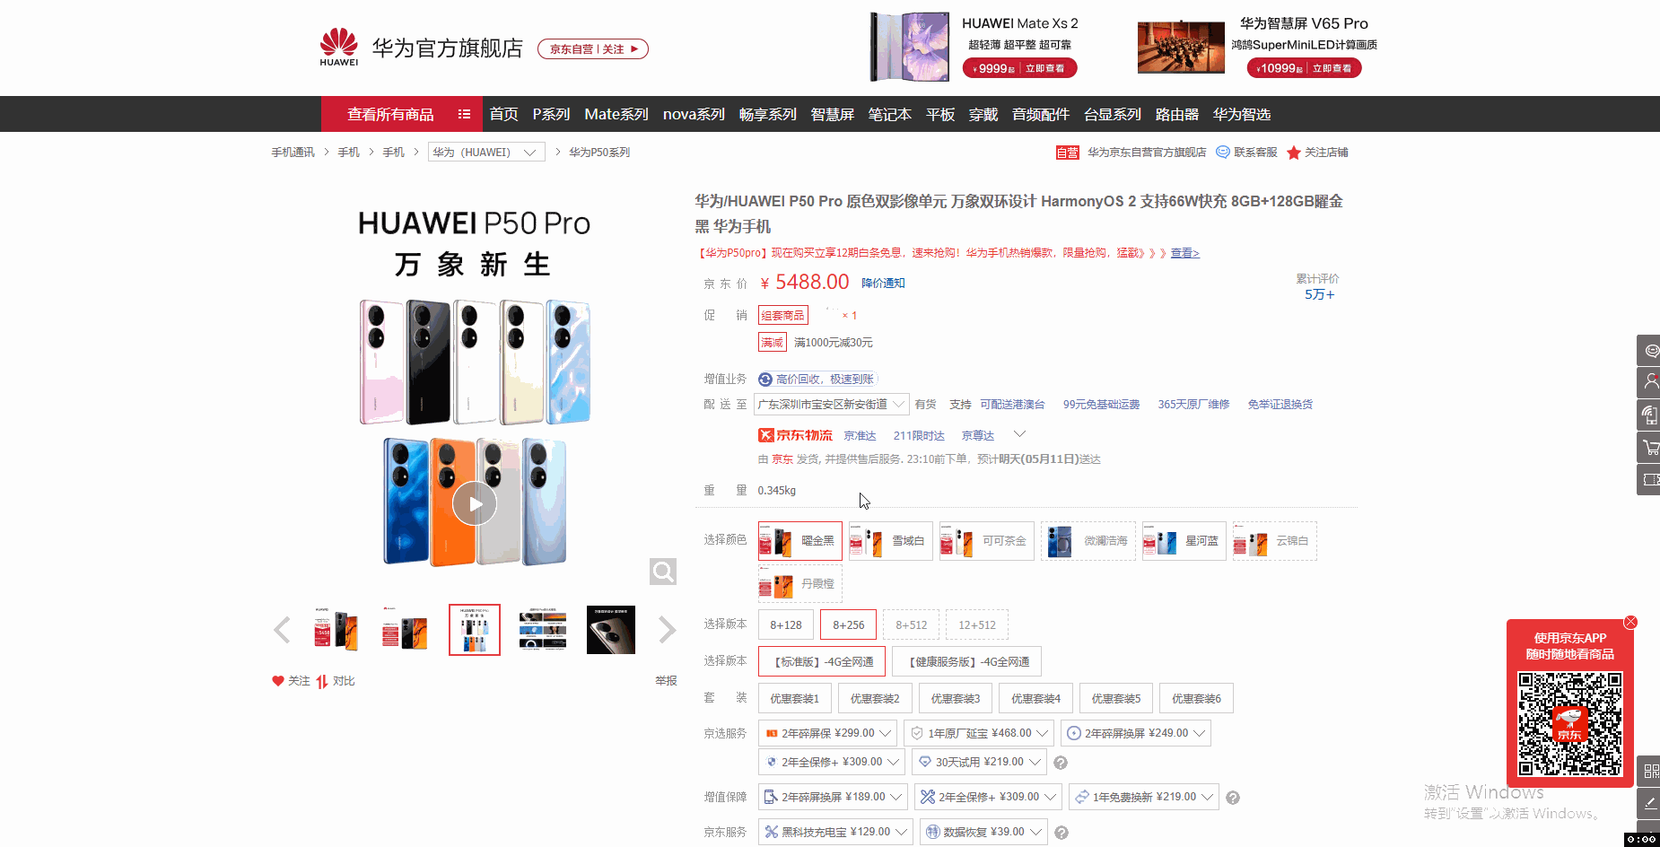
Task: Choose the 8+128 storage version
Action: point(786,625)
